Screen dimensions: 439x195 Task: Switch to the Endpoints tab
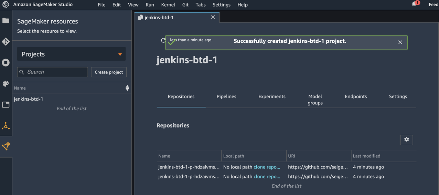click(356, 96)
